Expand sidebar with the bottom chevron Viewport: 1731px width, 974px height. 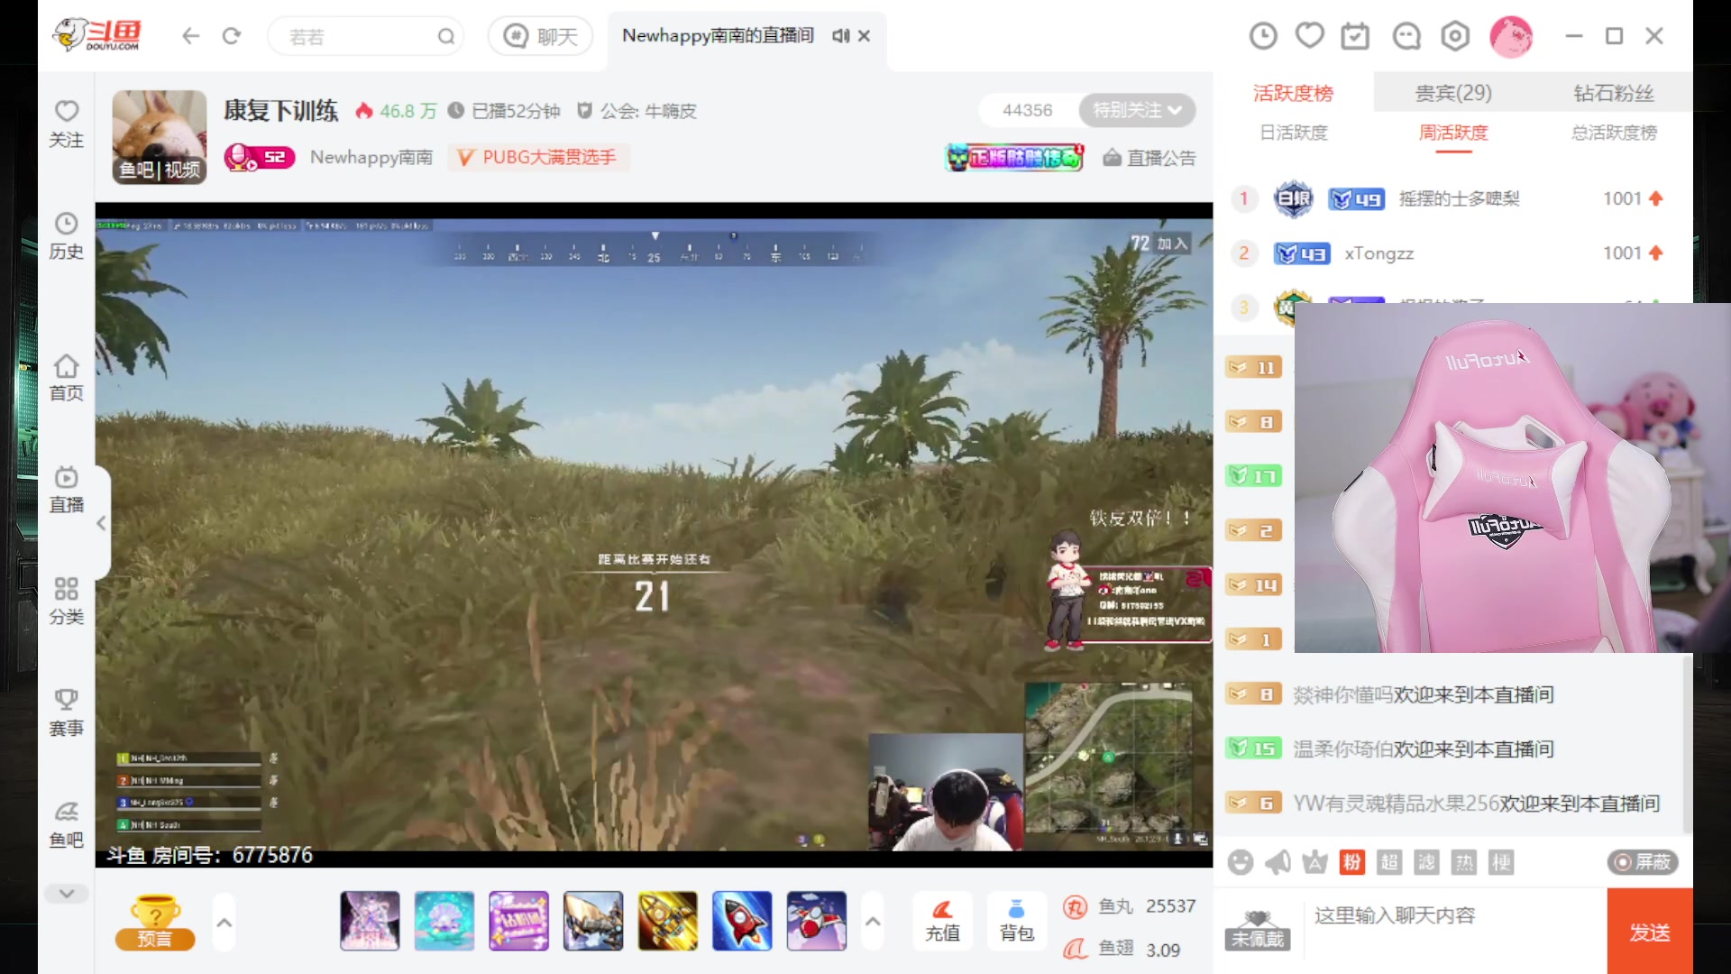(x=67, y=894)
